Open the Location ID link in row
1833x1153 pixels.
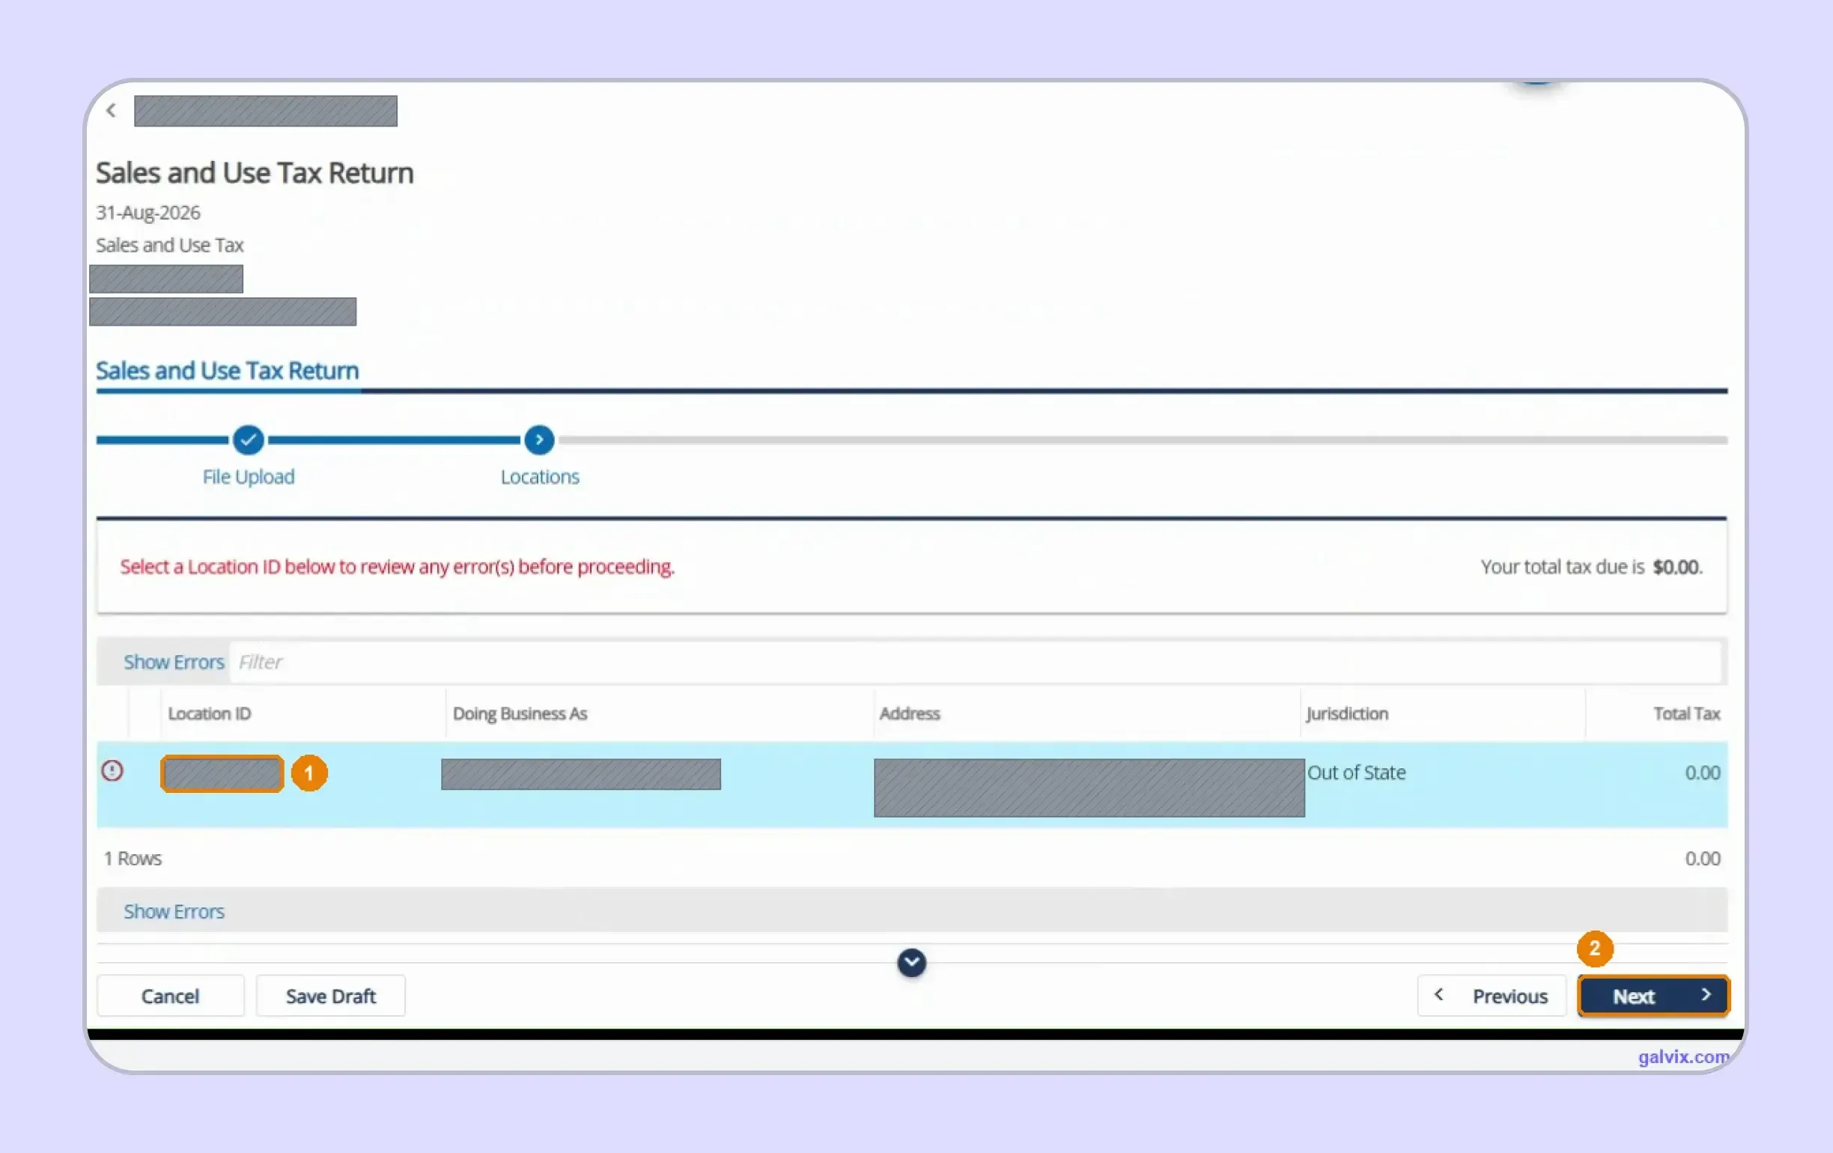pos(222,774)
